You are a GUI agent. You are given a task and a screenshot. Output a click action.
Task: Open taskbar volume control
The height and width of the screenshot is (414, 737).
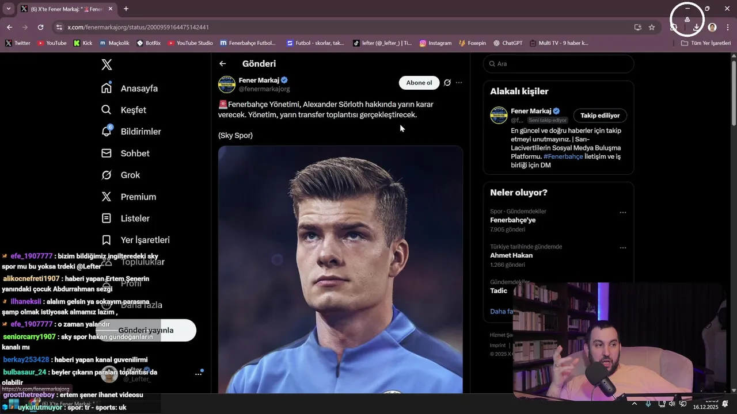tap(672, 404)
